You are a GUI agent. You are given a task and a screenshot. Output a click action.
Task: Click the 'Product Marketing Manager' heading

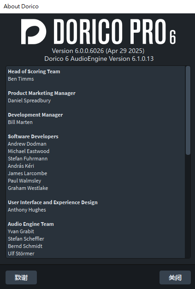coord(41,93)
